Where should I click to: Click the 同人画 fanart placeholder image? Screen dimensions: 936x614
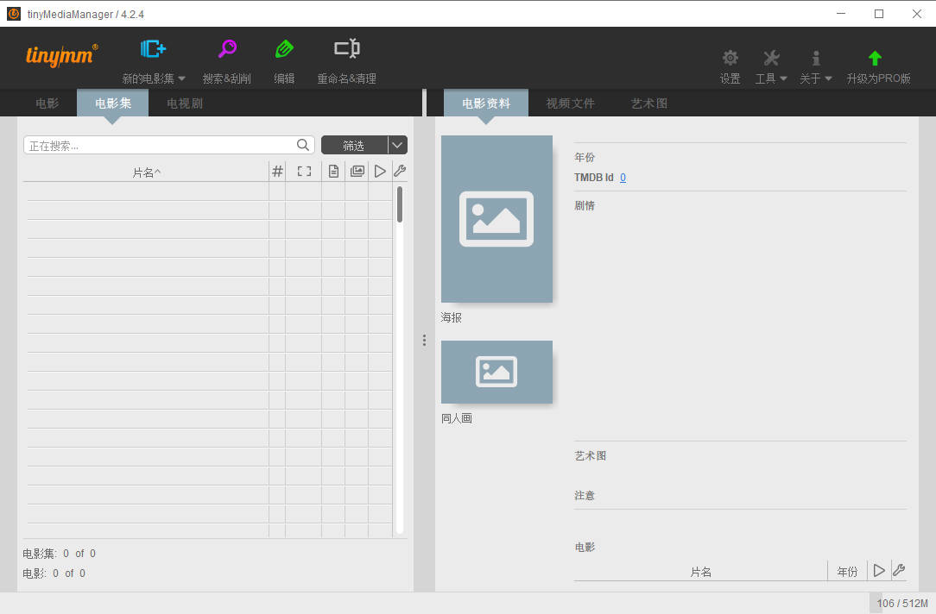[496, 372]
